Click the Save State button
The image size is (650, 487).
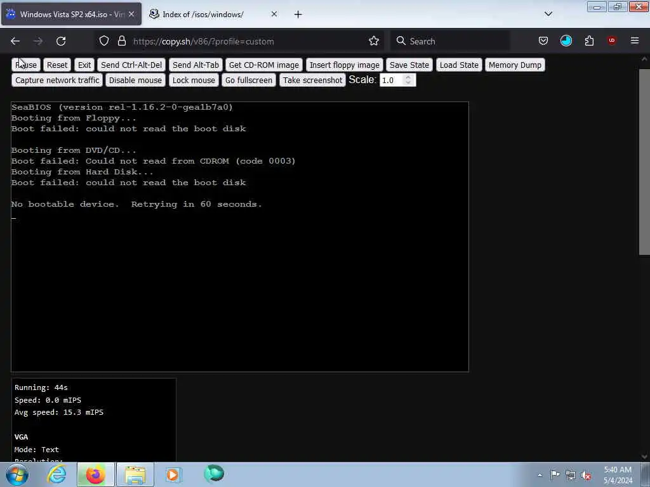point(409,65)
